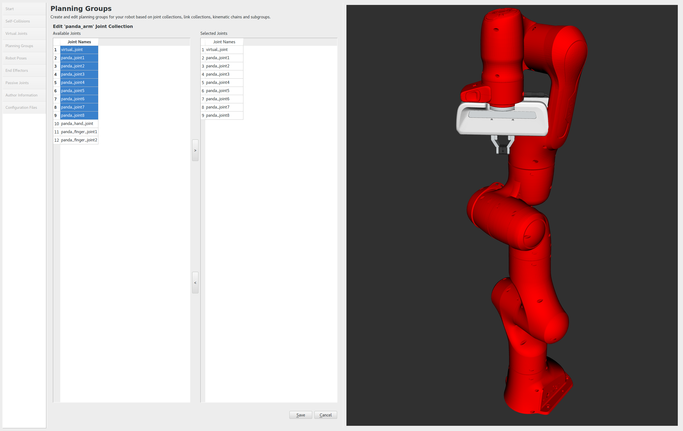Open the Self-Collisions sidebar page
Image resolution: width=683 pixels, height=431 pixels.
click(x=18, y=21)
